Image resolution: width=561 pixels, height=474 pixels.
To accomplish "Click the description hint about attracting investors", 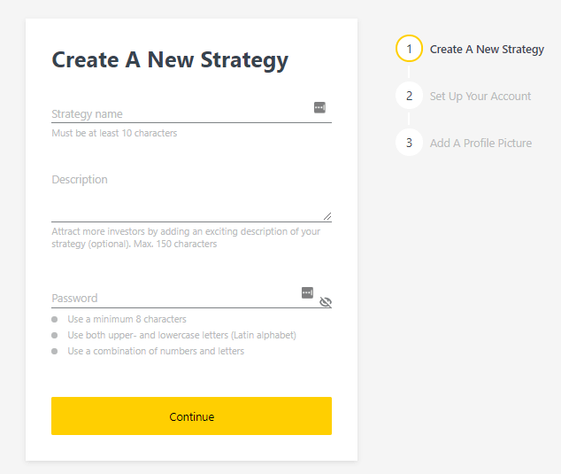I will tap(186, 237).
